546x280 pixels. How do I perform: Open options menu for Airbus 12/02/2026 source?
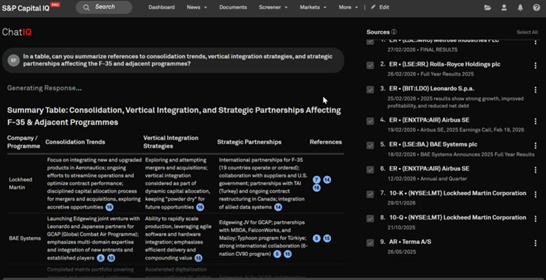point(536,170)
